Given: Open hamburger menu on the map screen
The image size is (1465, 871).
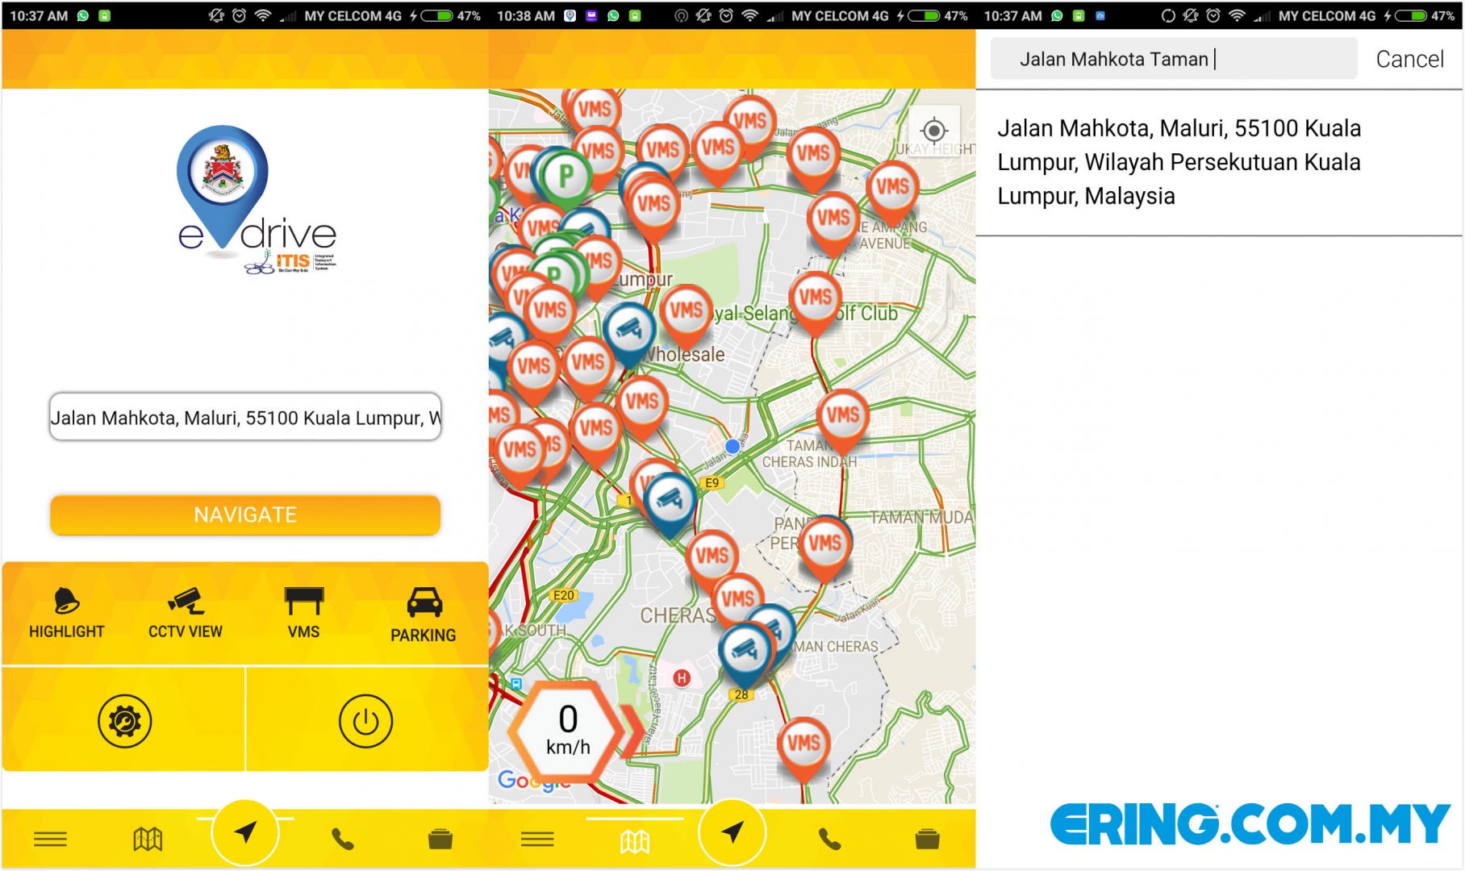Looking at the screenshot, I should coord(537,840).
